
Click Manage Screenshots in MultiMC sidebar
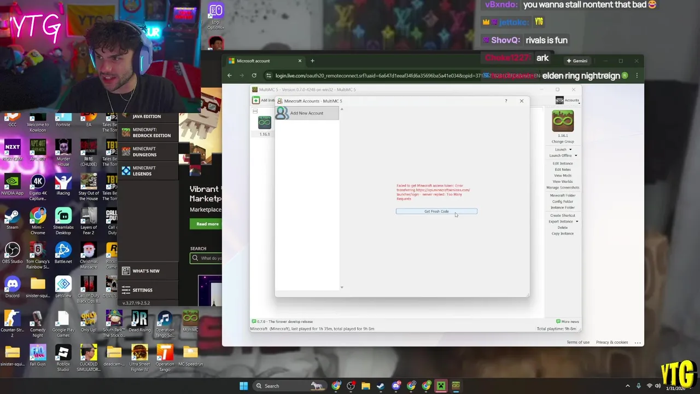pyautogui.click(x=563, y=188)
